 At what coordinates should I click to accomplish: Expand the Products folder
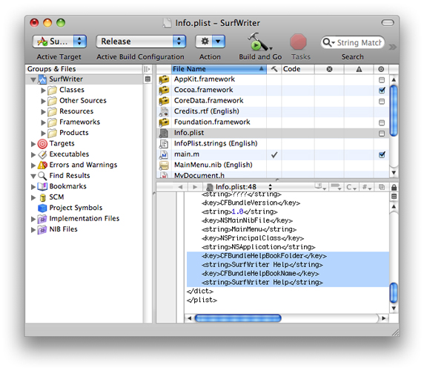click(x=43, y=133)
